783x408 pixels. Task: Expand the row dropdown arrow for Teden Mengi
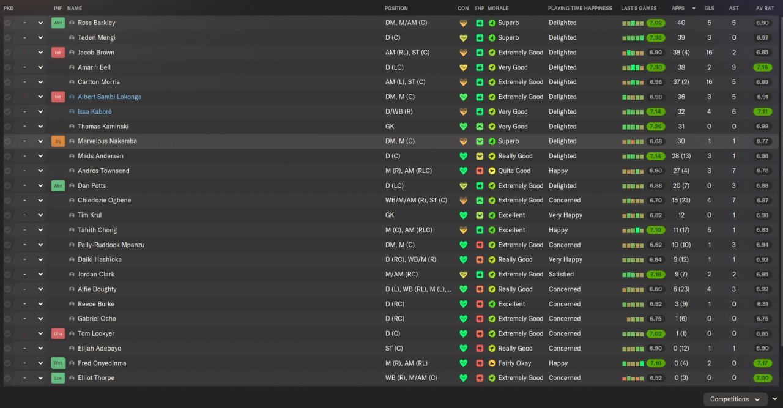click(x=40, y=38)
